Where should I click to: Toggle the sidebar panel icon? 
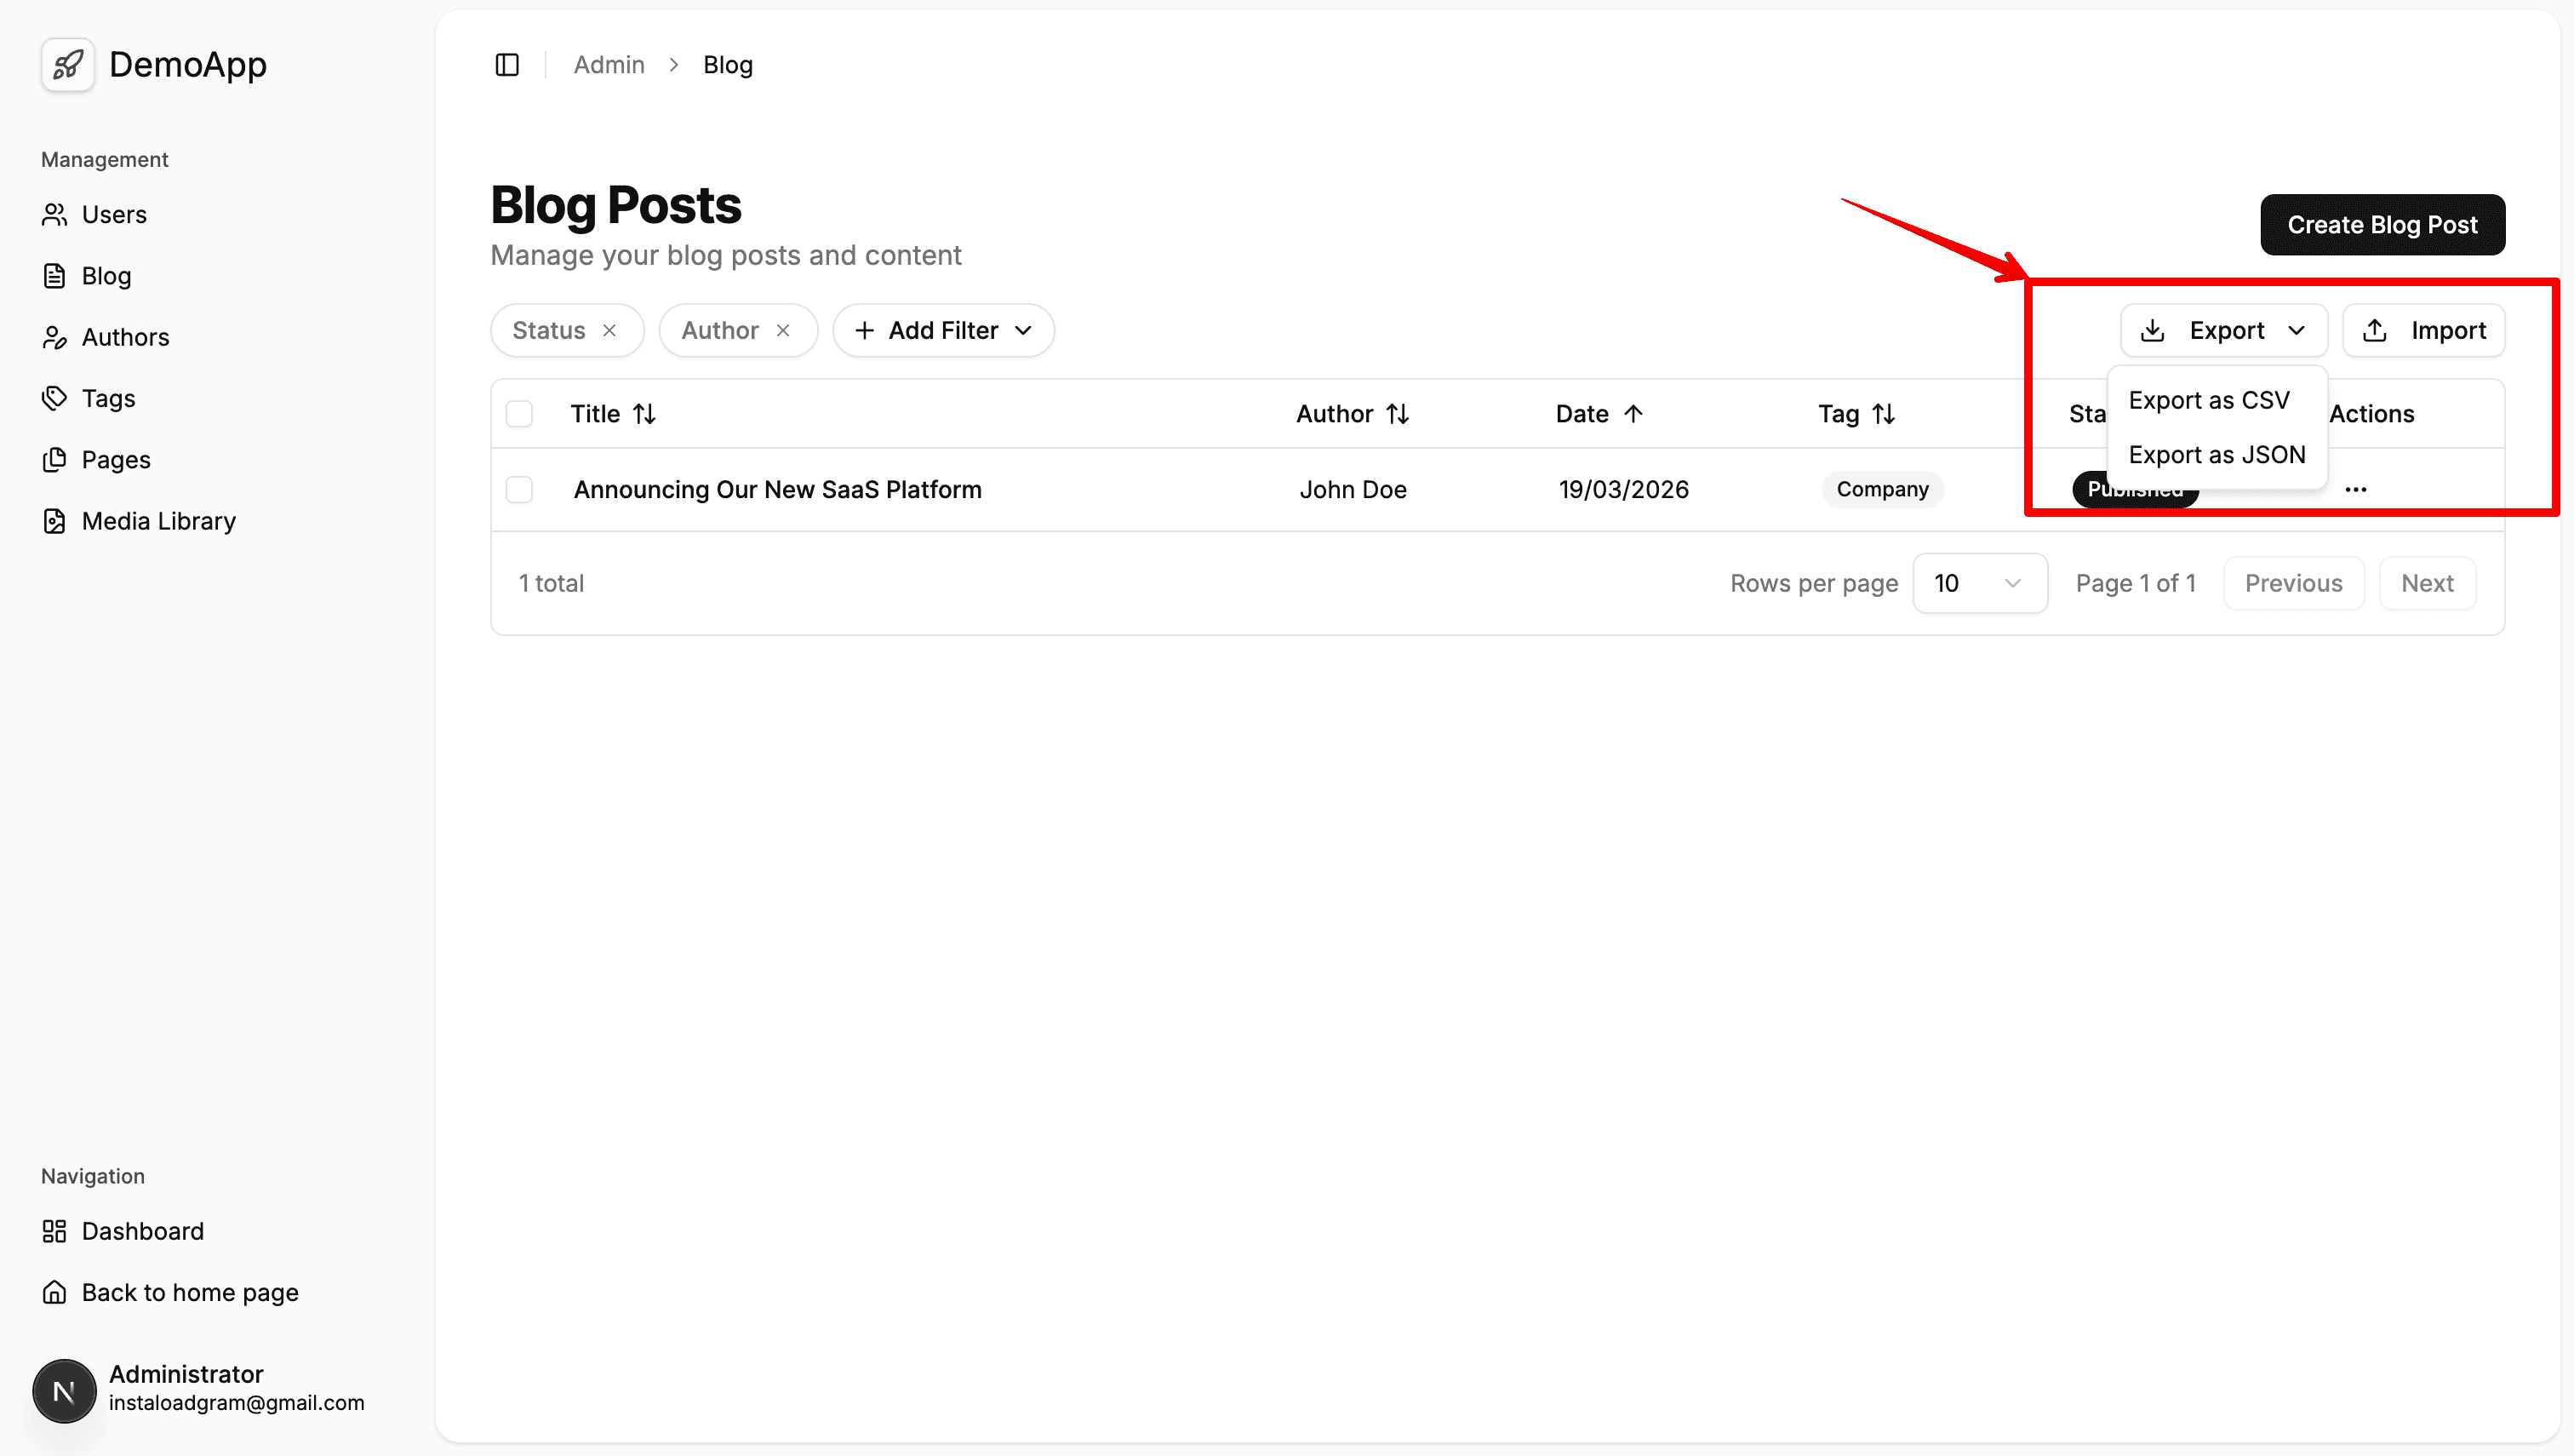pyautogui.click(x=506, y=65)
